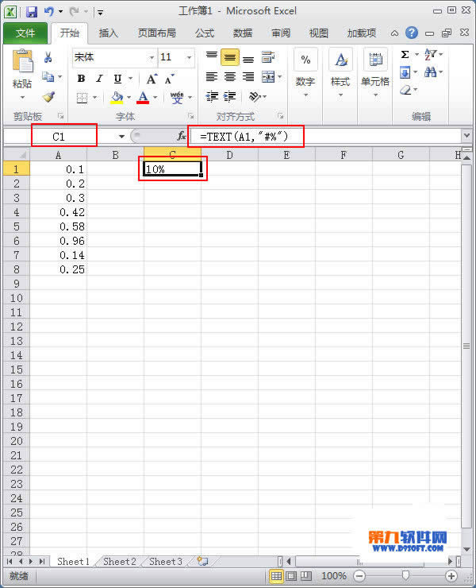Click the Save icon in quick access toolbar
This screenshot has width=476, height=588.
(x=32, y=12)
